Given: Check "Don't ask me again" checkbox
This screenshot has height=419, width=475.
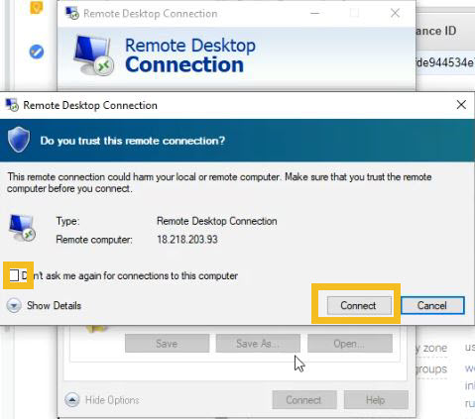Looking at the screenshot, I should (x=14, y=275).
